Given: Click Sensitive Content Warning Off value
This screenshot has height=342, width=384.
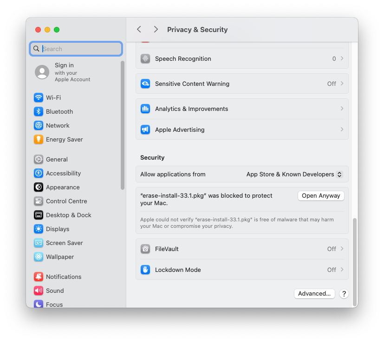Looking at the screenshot, I should (x=332, y=84).
